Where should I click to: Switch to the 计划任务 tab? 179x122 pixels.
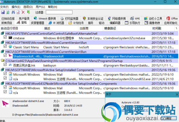[x=76, y=23]
